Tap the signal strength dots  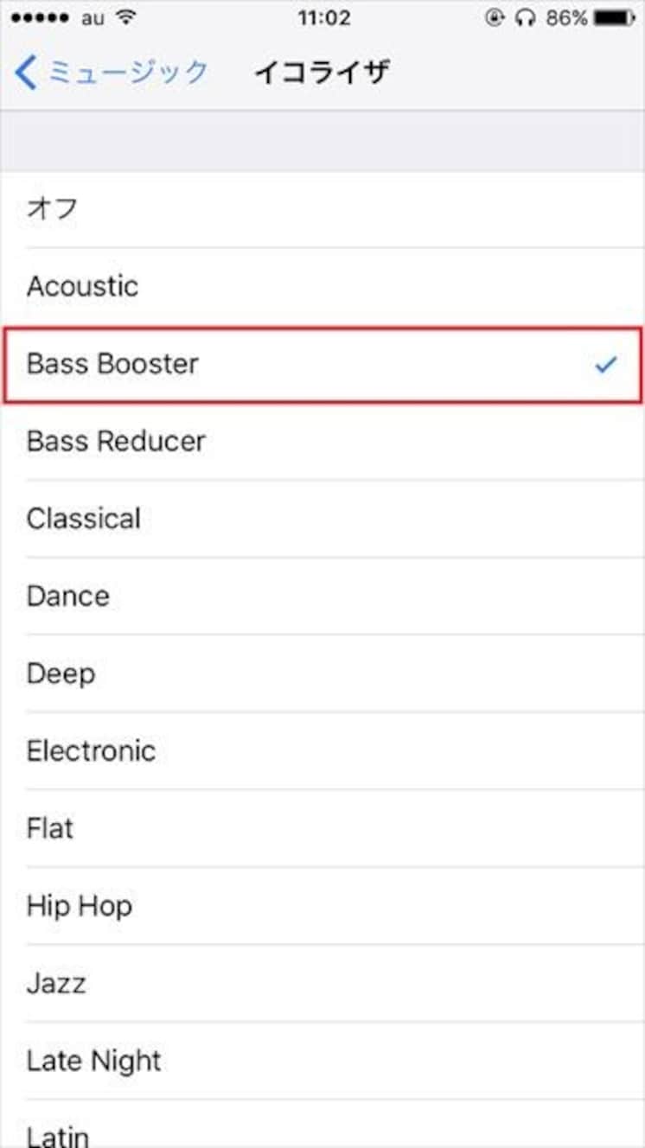point(40,18)
